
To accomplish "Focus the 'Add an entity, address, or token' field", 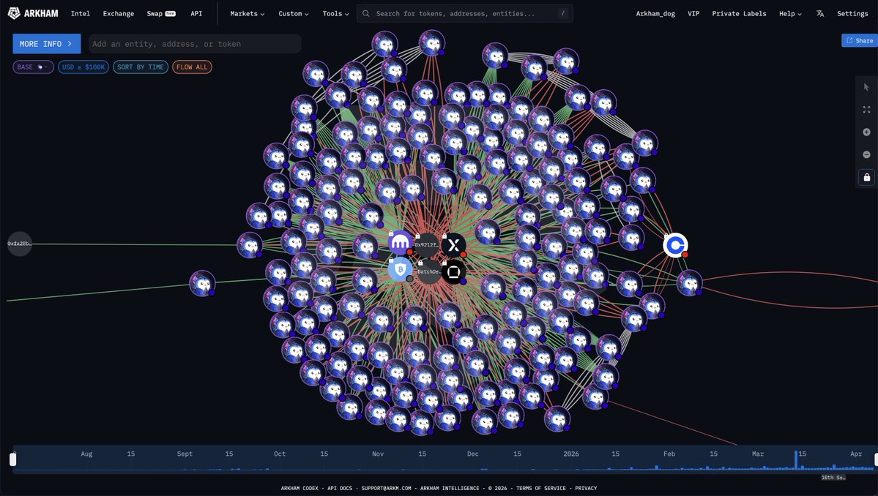I will pos(195,44).
